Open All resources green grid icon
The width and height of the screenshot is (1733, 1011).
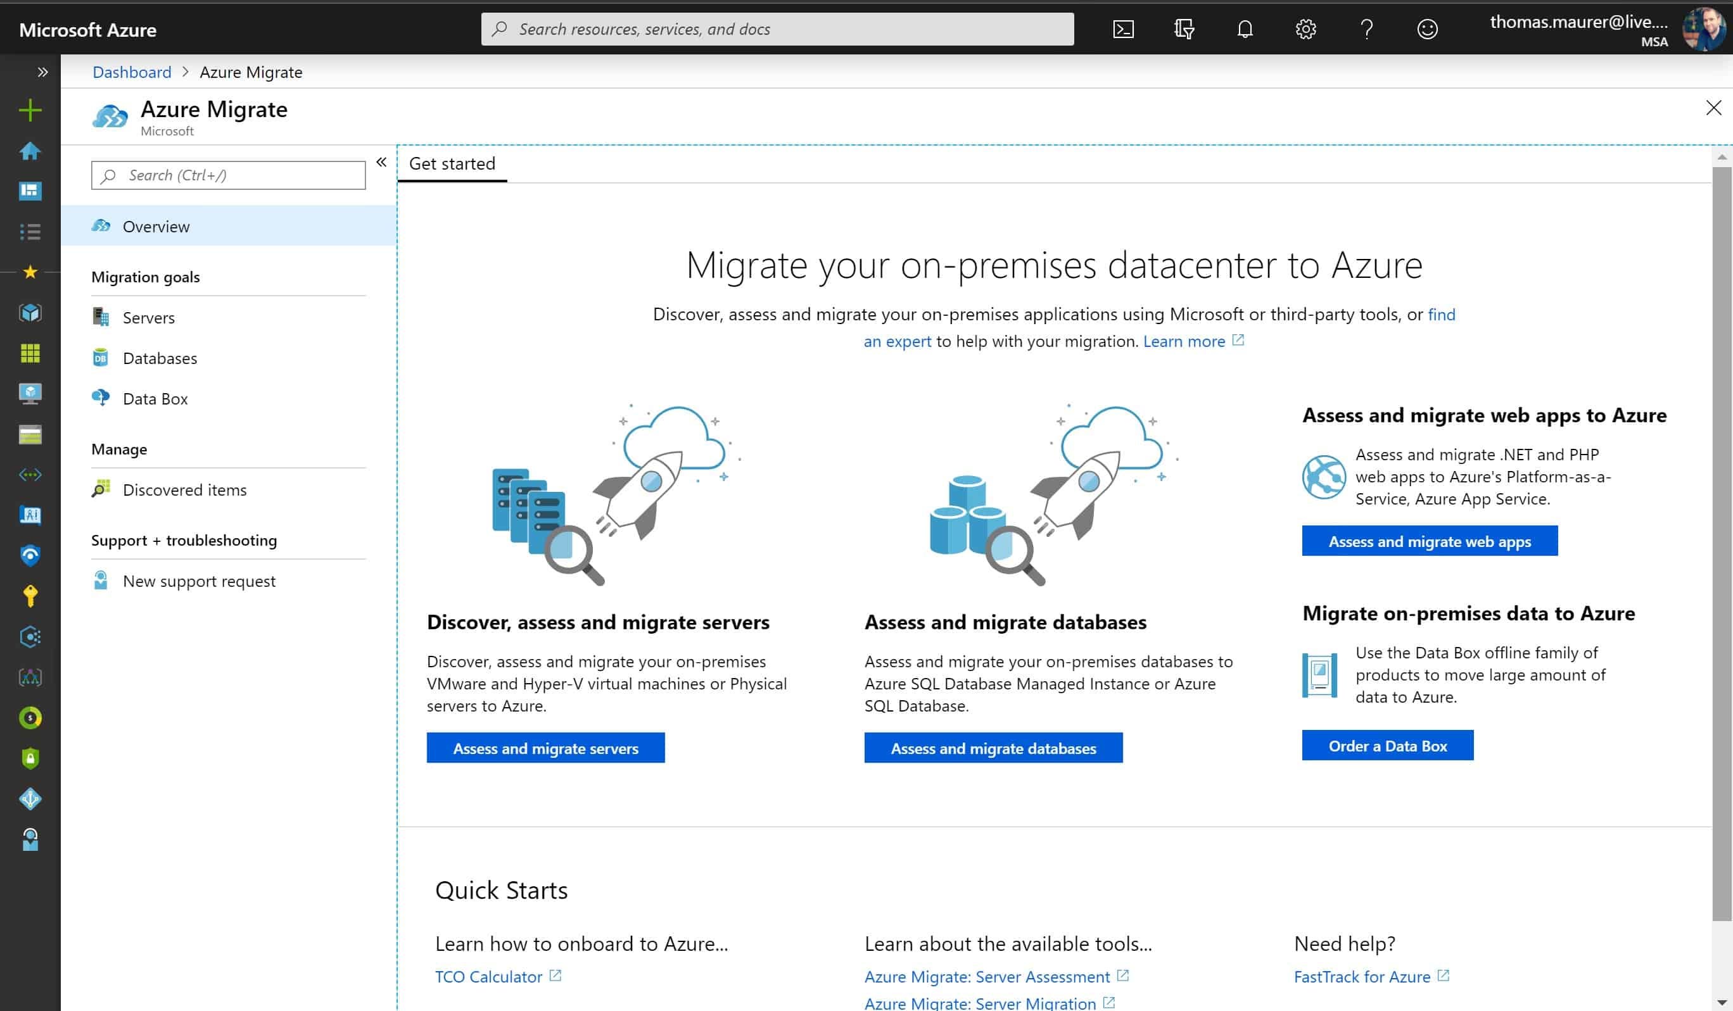pos(30,353)
